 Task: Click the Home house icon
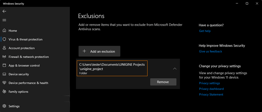[x=4, y=31]
